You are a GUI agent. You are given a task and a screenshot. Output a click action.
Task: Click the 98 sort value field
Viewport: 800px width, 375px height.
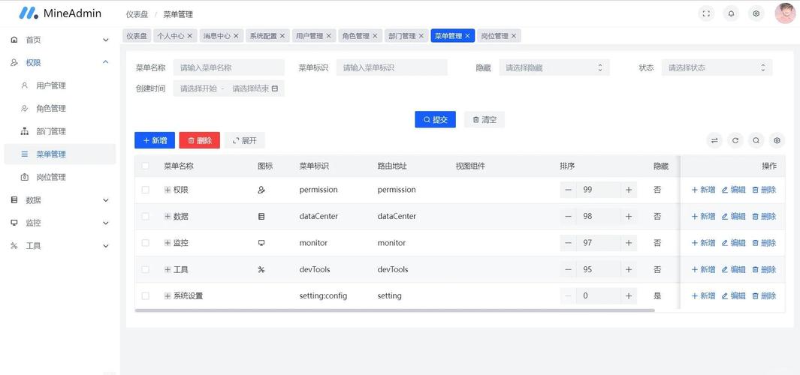[599, 216]
